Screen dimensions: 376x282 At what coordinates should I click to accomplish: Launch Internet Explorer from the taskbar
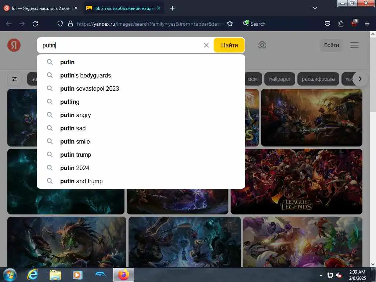(x=33, y=275)
